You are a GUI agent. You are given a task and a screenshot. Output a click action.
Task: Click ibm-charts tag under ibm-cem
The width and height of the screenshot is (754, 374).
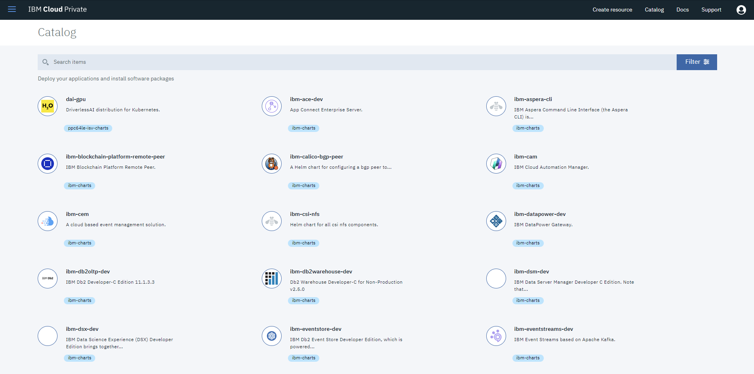click(79, 243)
